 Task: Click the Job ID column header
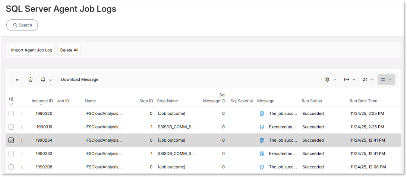(63, 101)
